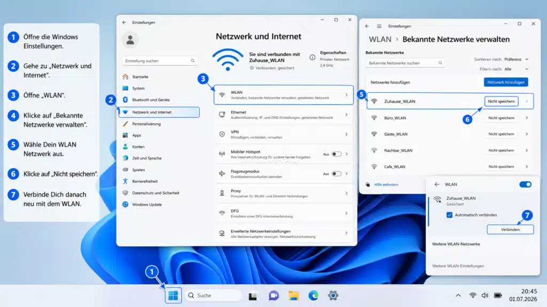Toggle Flugzeugmodus switch

[x=337, y=174]
